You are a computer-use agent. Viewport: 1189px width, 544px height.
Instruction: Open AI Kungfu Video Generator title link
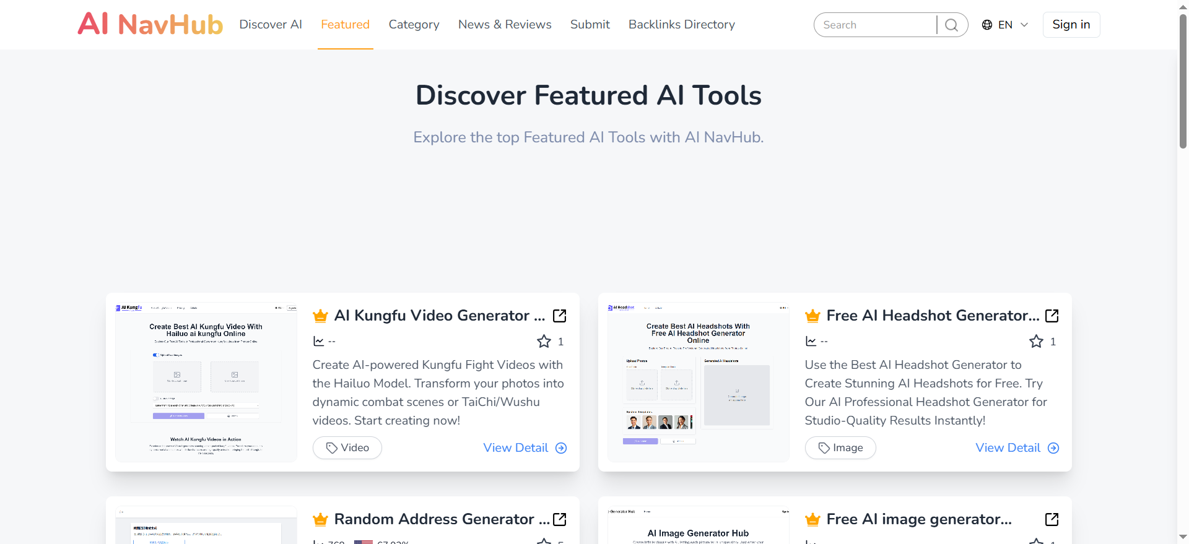point(440,316)
